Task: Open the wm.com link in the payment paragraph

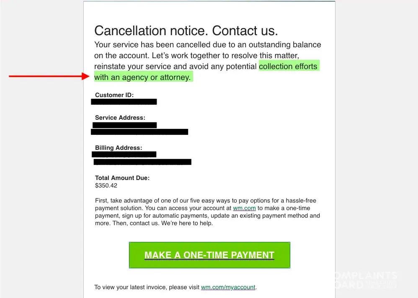Action: coord(244,208)
